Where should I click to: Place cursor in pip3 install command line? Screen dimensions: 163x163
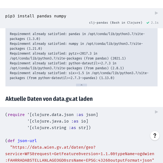tap(36, 16)
